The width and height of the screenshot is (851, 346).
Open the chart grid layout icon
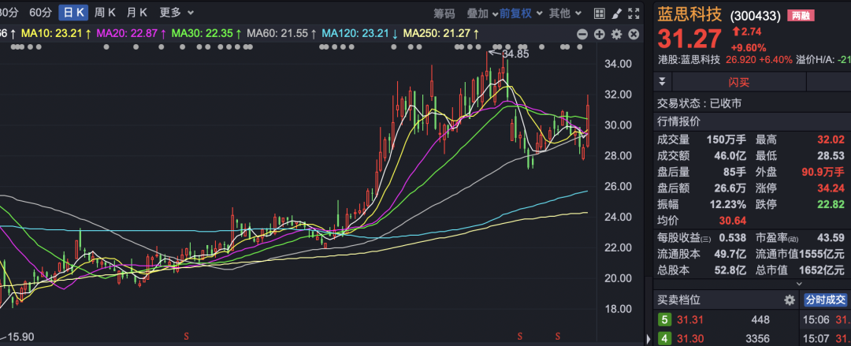pyautogui.click(x=600, y=13)
